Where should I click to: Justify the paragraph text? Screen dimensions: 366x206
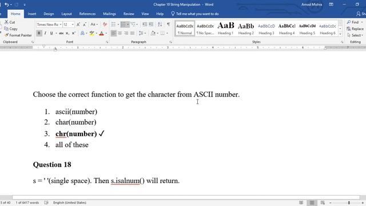(x=132, y=33)
